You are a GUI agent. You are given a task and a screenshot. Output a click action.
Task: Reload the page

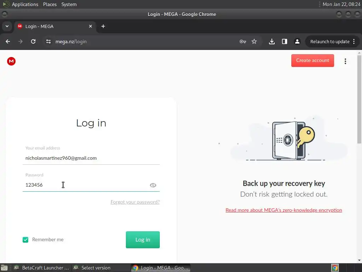tap(33, 42)
